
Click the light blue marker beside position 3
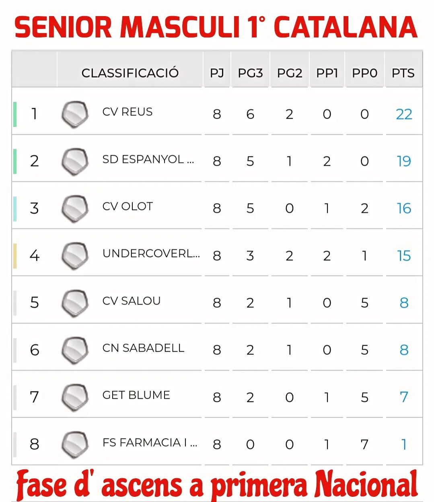click(15, 209)
